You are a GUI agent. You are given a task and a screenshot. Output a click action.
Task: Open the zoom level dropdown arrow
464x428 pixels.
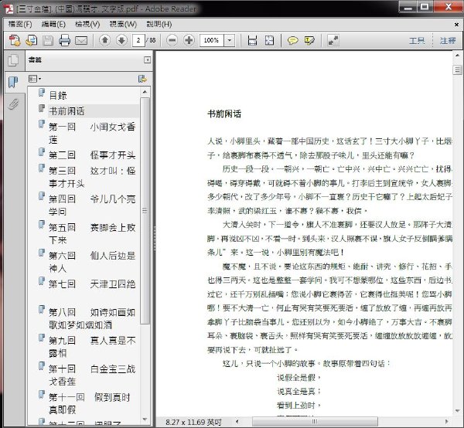click(x=230, y=40)
